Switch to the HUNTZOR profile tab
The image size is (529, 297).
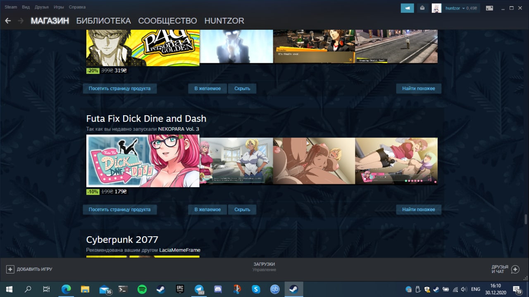224,21
